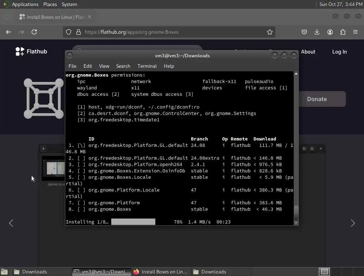Image resolution: width=364 pixels, height=276 pixels.
Task: Go back using the browser back arrow
Action: (9, 32)
